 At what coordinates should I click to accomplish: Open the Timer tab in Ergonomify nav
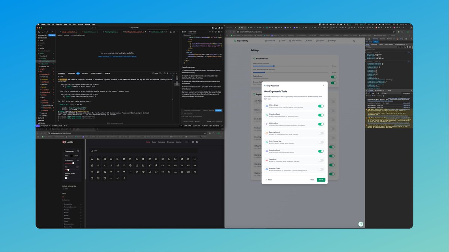(x=282, y=41)
